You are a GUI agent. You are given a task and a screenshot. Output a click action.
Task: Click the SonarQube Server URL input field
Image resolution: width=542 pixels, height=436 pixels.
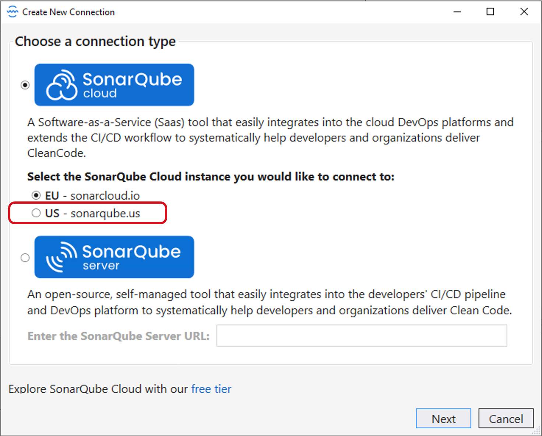pos(362,336)
